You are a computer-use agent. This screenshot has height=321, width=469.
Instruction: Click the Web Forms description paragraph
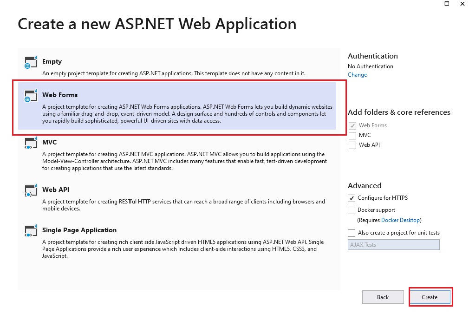pos(187,114)
